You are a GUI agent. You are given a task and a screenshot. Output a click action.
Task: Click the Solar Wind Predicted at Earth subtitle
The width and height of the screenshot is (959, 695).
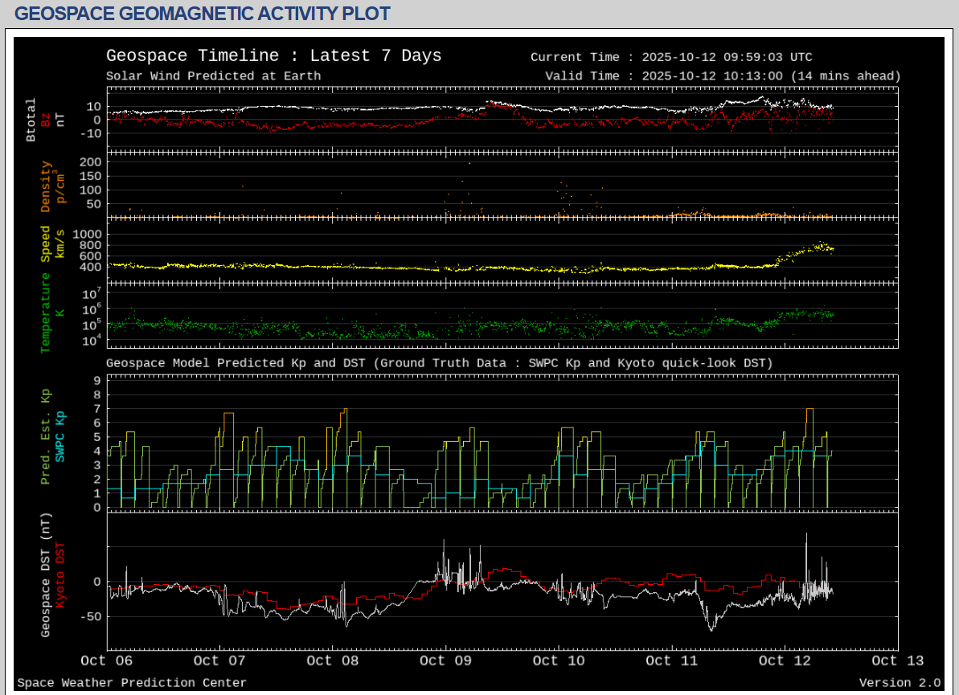[x=213, y=76]
